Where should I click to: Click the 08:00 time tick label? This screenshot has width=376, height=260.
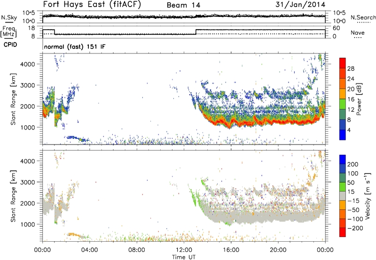137,250
